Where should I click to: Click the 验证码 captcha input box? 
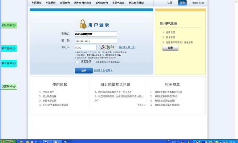[85, 47]
